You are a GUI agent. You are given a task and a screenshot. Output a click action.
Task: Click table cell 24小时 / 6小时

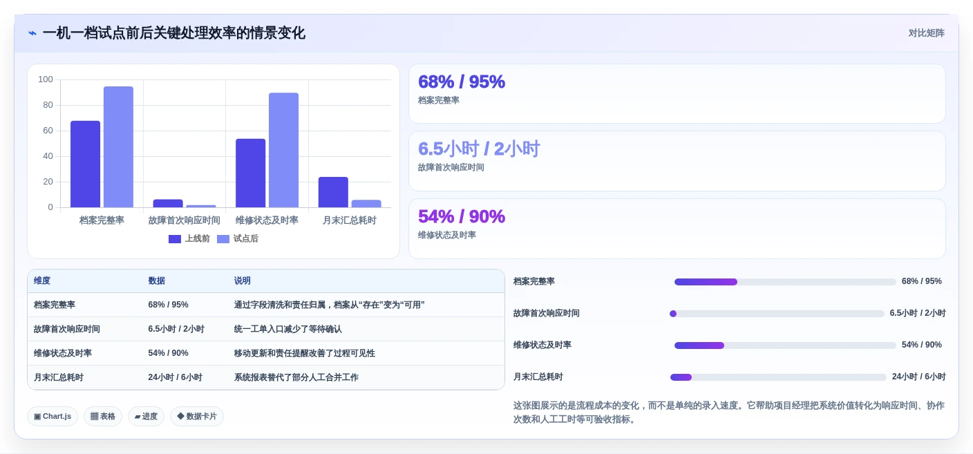point(175,377)
